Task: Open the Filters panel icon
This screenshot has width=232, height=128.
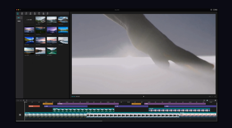Action: [43, 13]
